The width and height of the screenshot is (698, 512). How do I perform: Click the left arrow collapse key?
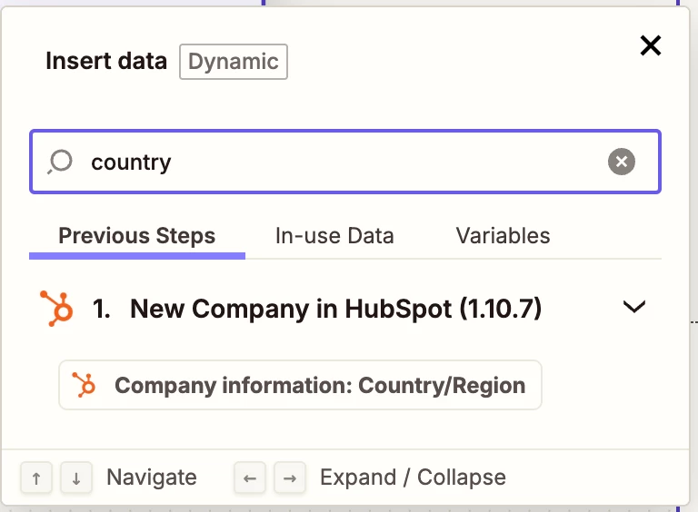pyautogui.click(x=250, y=478)
